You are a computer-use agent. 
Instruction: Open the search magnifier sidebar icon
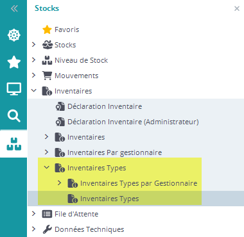pos(14,116)
